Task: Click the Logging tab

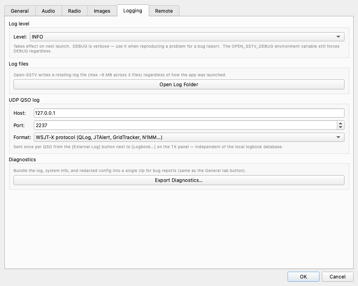Action: click(133, 10)
